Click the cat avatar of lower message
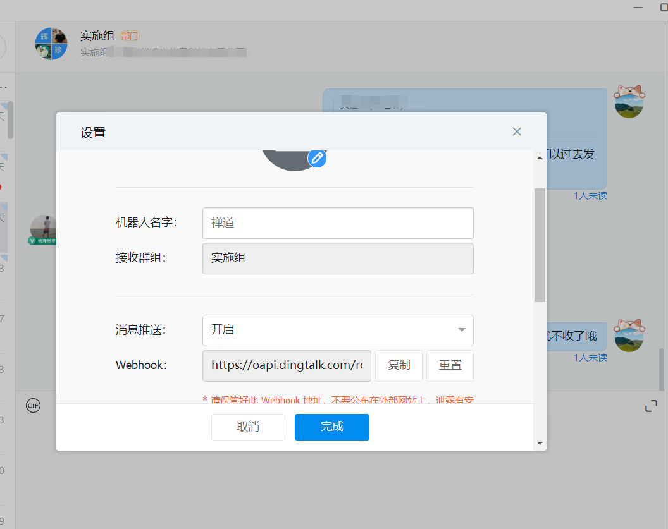 tap(629, 336)
